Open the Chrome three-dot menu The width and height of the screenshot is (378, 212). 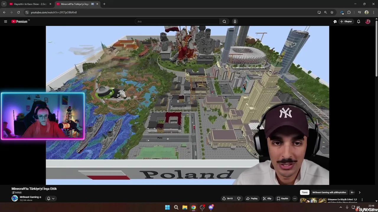point(374,12)
